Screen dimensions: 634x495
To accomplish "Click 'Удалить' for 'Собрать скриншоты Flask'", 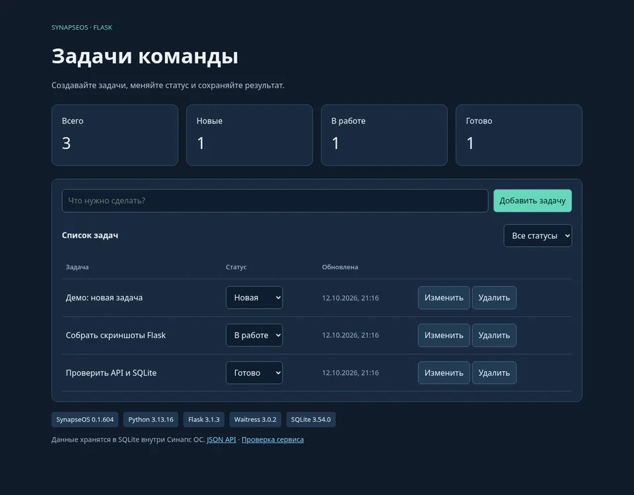I will pos(494,335).
